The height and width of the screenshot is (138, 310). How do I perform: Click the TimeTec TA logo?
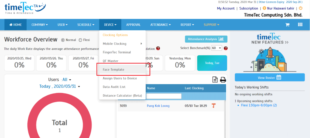(x=25, y=8)
